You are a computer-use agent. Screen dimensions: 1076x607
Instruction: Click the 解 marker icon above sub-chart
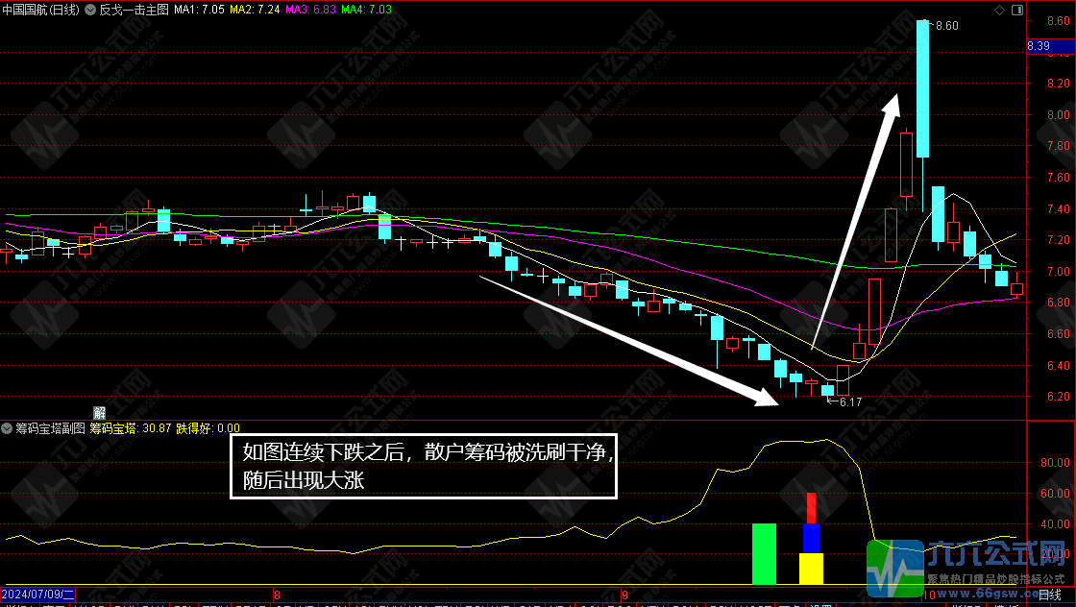click(x=98, y=411)
